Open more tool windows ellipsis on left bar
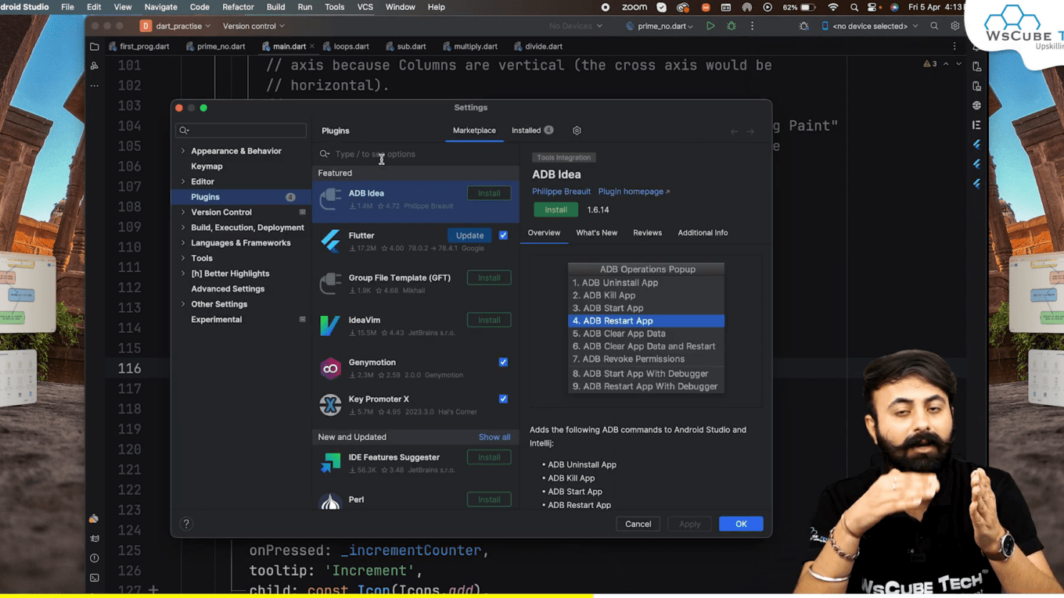Image resolution: width=1064 pixels, height=598 pixels. click(95, 85)
